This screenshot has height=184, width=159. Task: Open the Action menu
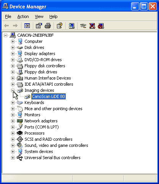point(23,16)
